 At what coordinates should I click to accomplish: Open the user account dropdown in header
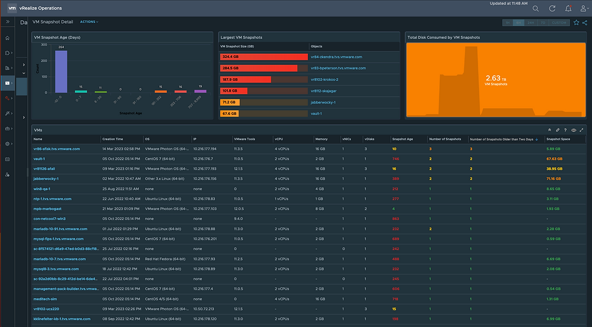[x=584, y=8]
